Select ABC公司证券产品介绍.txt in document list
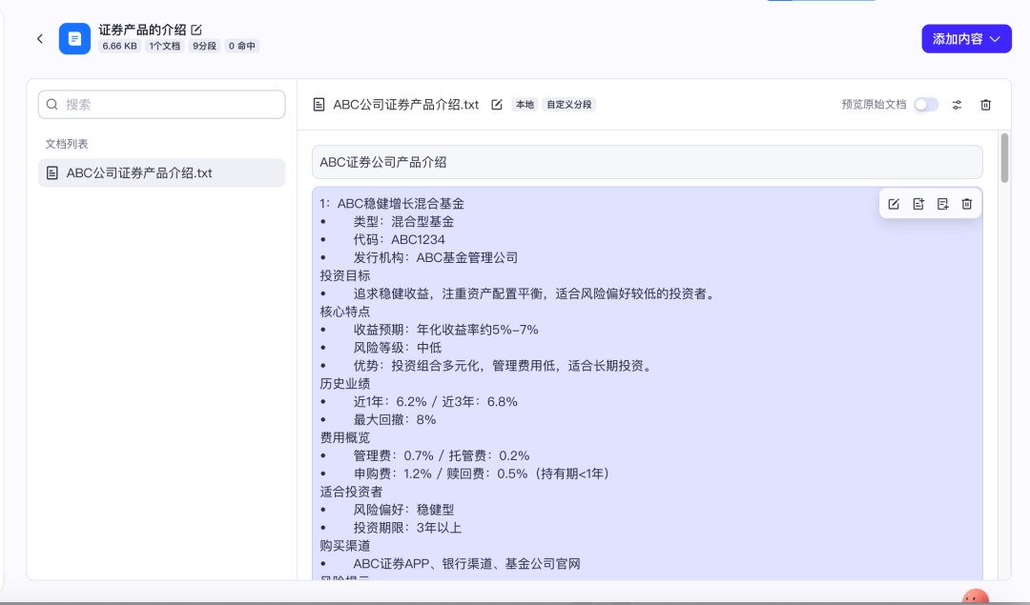Image resolution: width=1030 pixels, height=605 pixels. [x=161, y=173]
